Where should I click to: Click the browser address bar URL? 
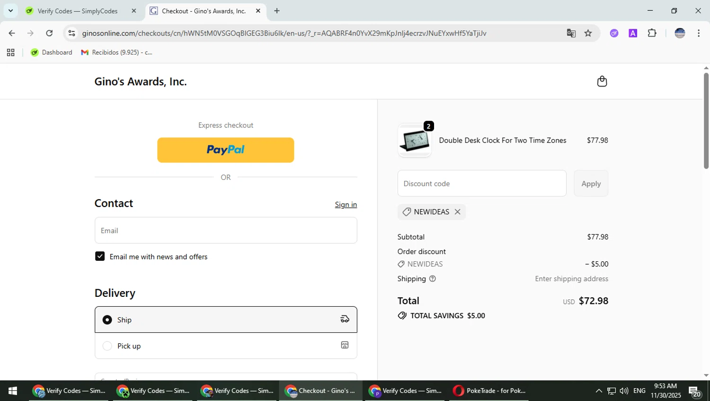click(284, 33)
